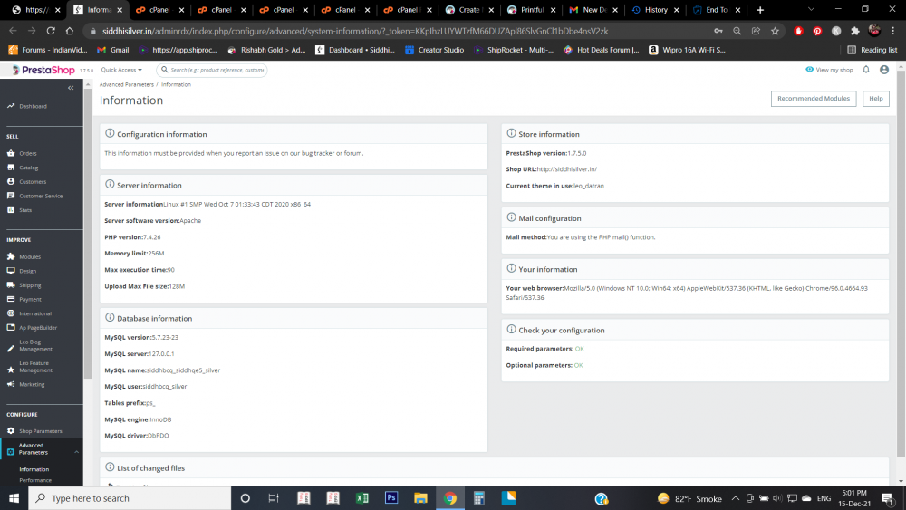Click the browser home icon

pyautogui.click(x=70, y=31)
